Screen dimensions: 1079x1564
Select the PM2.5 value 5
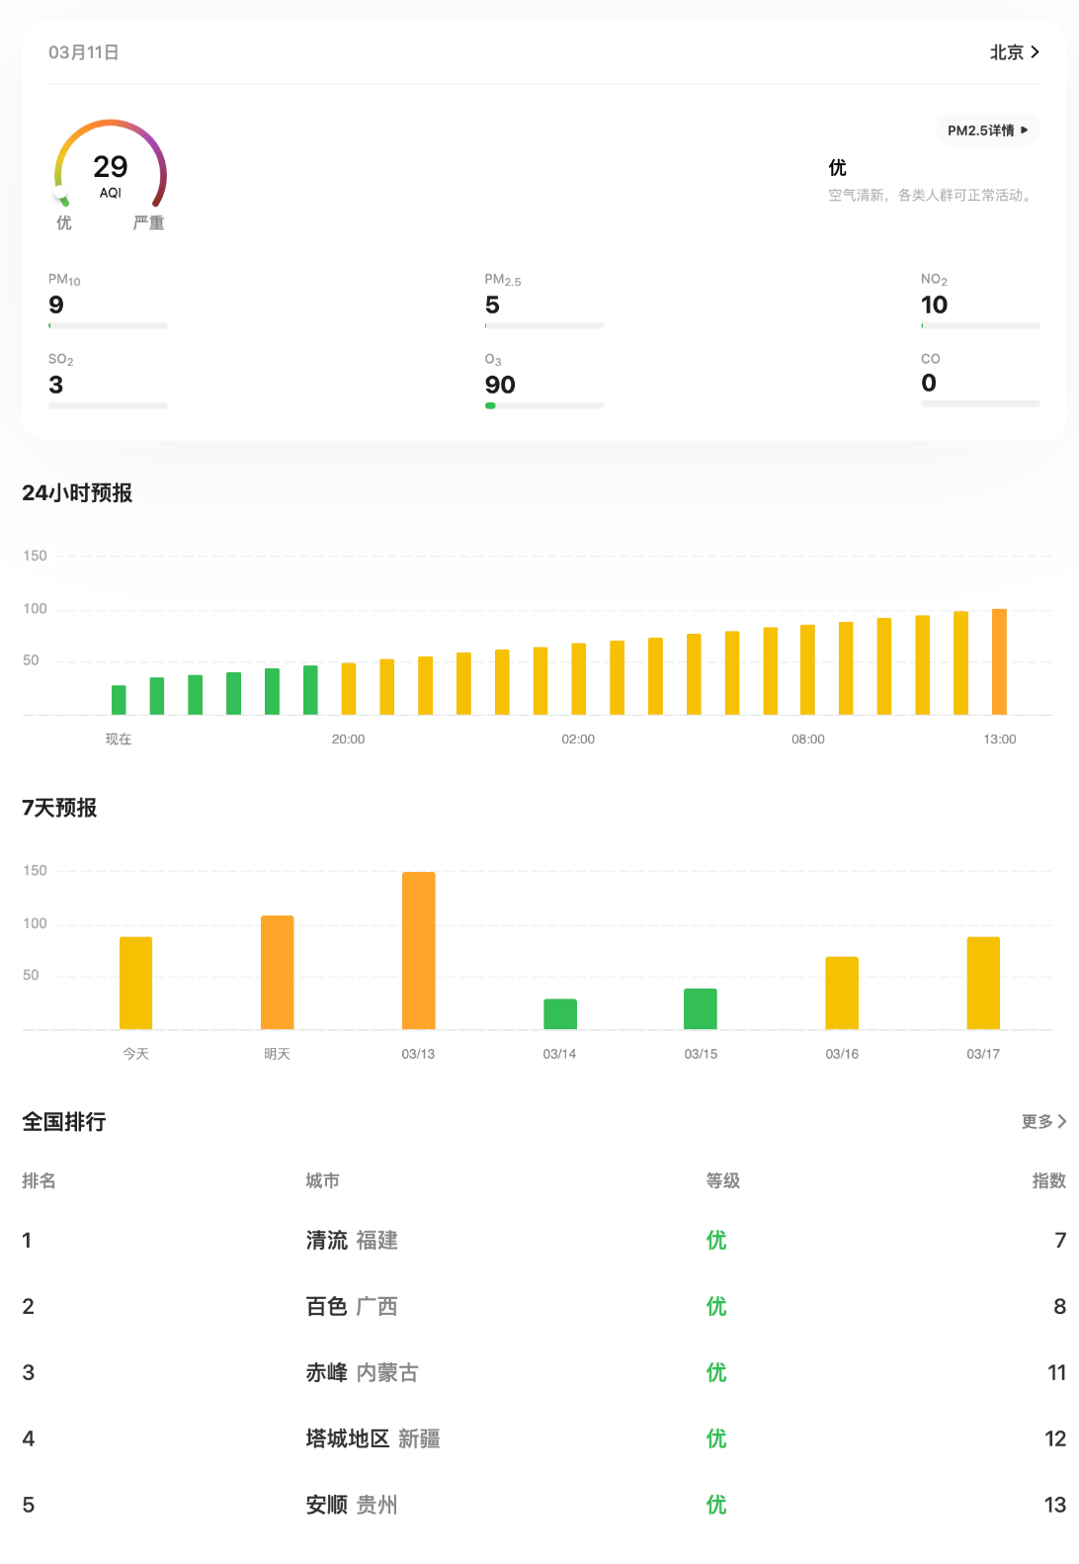tap(492, 305)
